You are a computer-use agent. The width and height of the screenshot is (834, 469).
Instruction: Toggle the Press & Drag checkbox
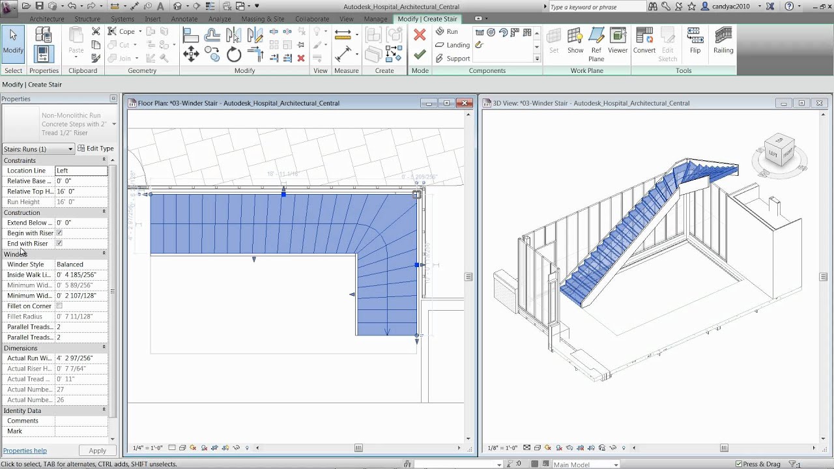pyautogui.click(x=739, y=464)
